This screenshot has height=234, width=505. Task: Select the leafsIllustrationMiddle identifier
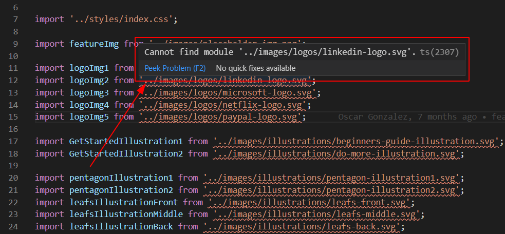(x=126, y=215)
